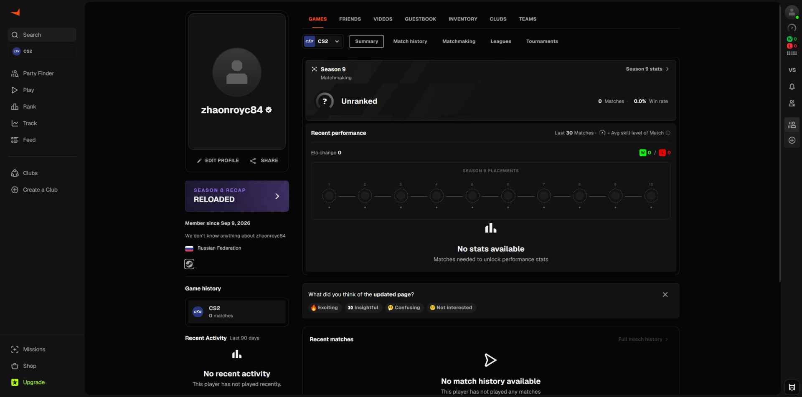Go to the Guestbook tab
Viewport: 802px width, 397px height.
coord(420,19)
